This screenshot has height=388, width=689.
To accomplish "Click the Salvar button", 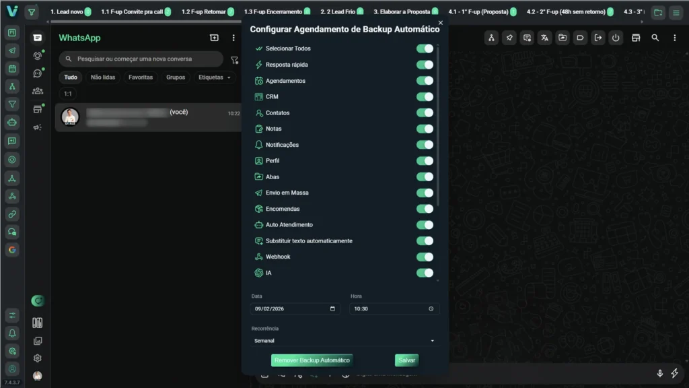I will point(406,360).
